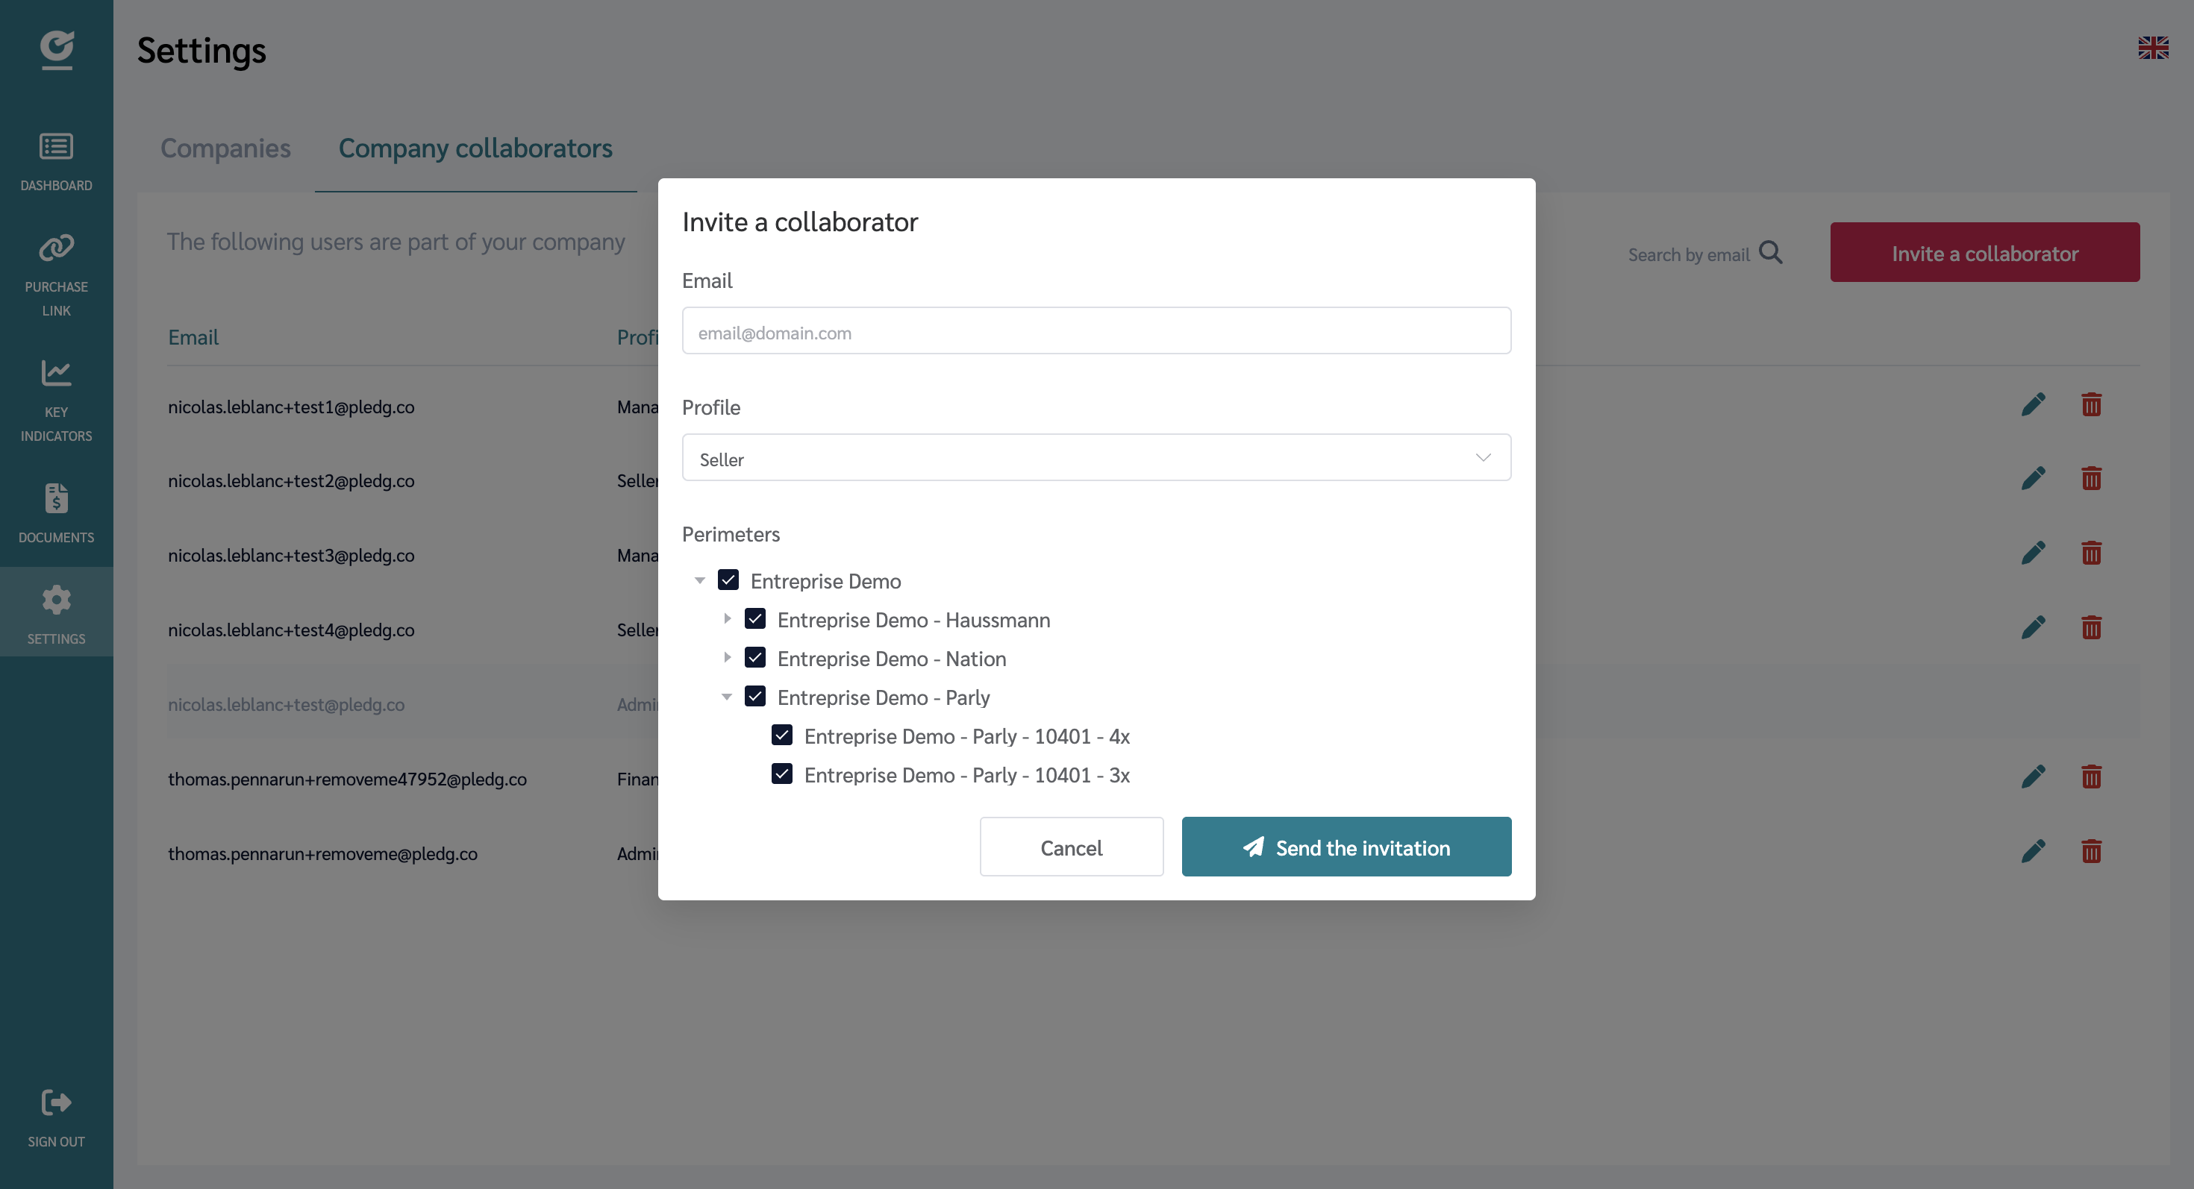Select the Company collaborators tab

pos(475,148)
